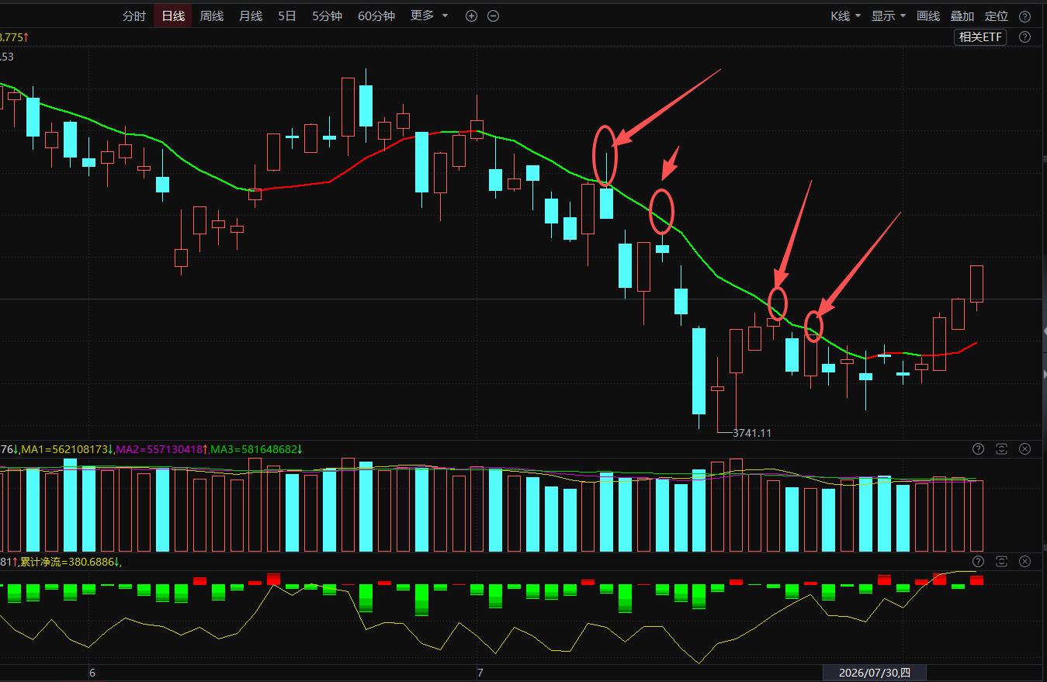Close the 累计净流 indicator panel
This screenshot has width=1047, height=682.
(1024, 561)
